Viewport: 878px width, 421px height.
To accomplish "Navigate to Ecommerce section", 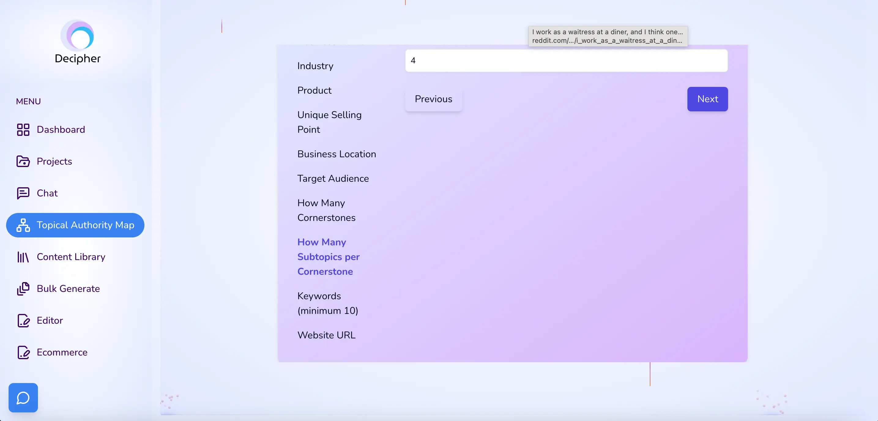I will coord(61,352).
